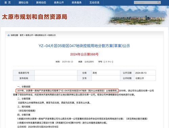The width and height of the screenshot is (169, 128).
Task: Open the 政务公开 navigation tab
Action: point(59,2)
